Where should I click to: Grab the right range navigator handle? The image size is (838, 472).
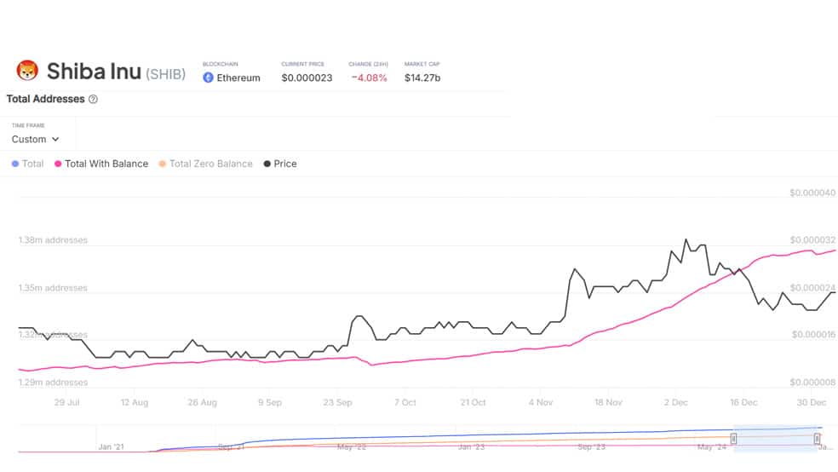pyautogui.click(x=818, y=439)
